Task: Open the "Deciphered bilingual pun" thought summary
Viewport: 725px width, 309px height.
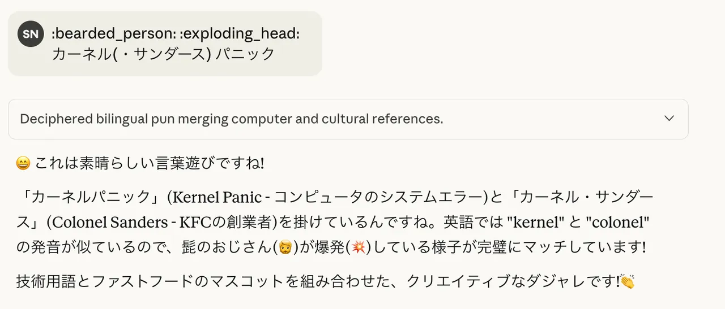Action: pyautogui.click(x=231, y=119)
